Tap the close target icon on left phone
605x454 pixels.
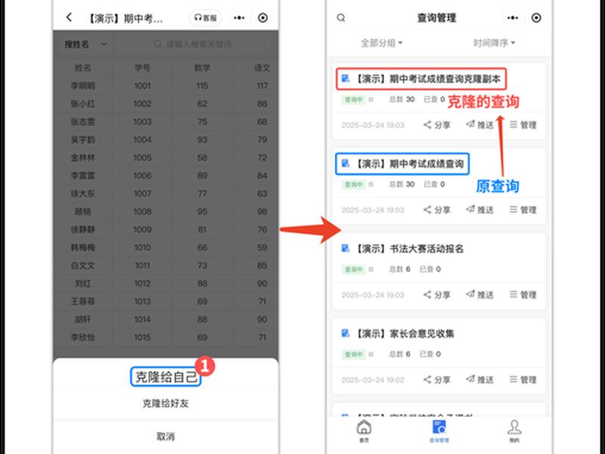tap(262, 17)
